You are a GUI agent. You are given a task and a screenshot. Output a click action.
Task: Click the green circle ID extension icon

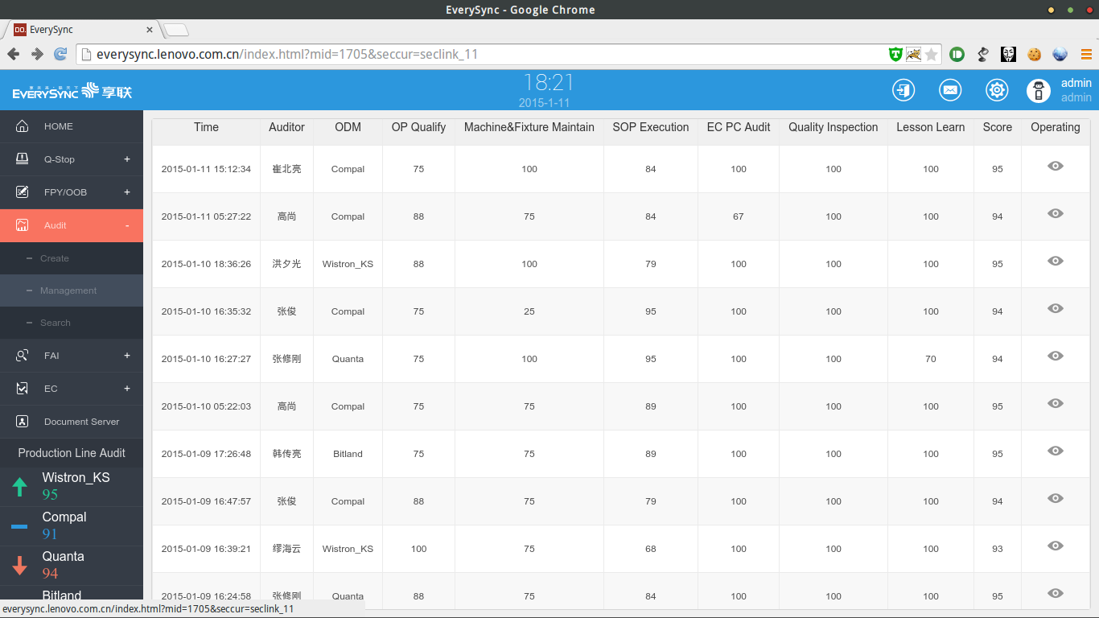pos(957,55)
